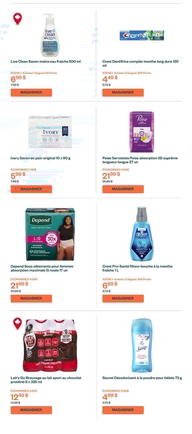This screenshot has height=434, width=192.
Task: Click the maple leaf badge on Milk2Go
Action: point(17,323)
